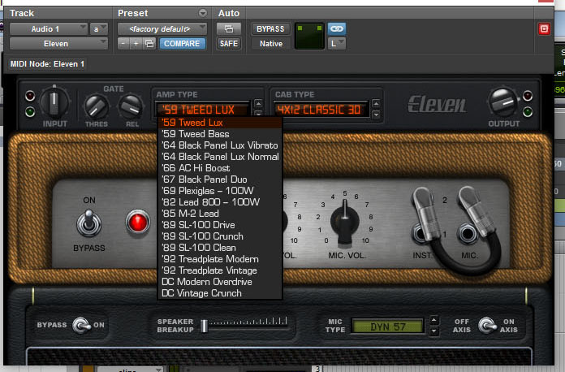Click the MIC. input jack
The height and width of the screenshot is (372, 565).
coord(467,234)
